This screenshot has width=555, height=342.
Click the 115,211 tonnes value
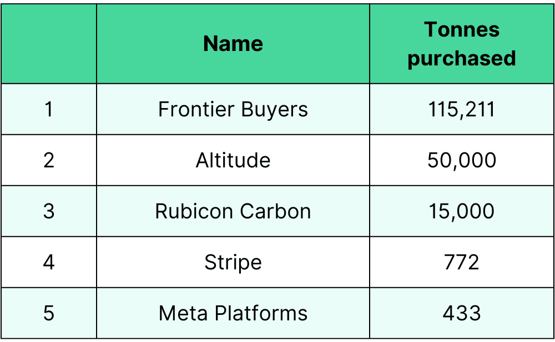462,109
